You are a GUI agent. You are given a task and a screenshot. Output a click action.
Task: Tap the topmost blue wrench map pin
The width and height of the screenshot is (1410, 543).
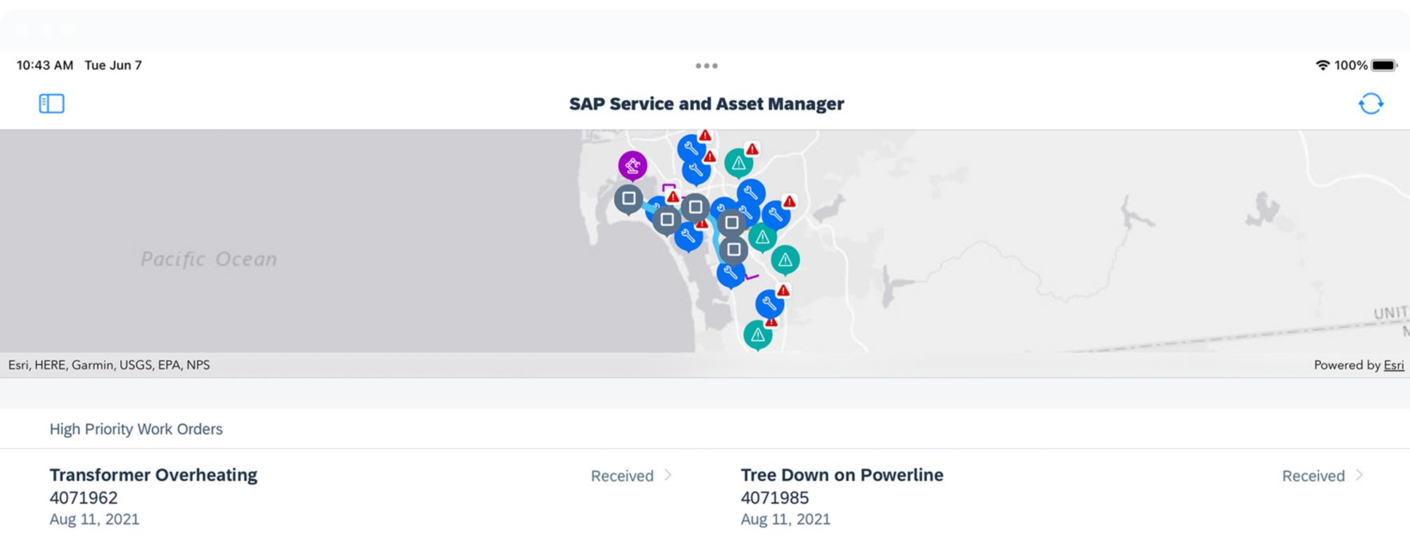(691, 148)
